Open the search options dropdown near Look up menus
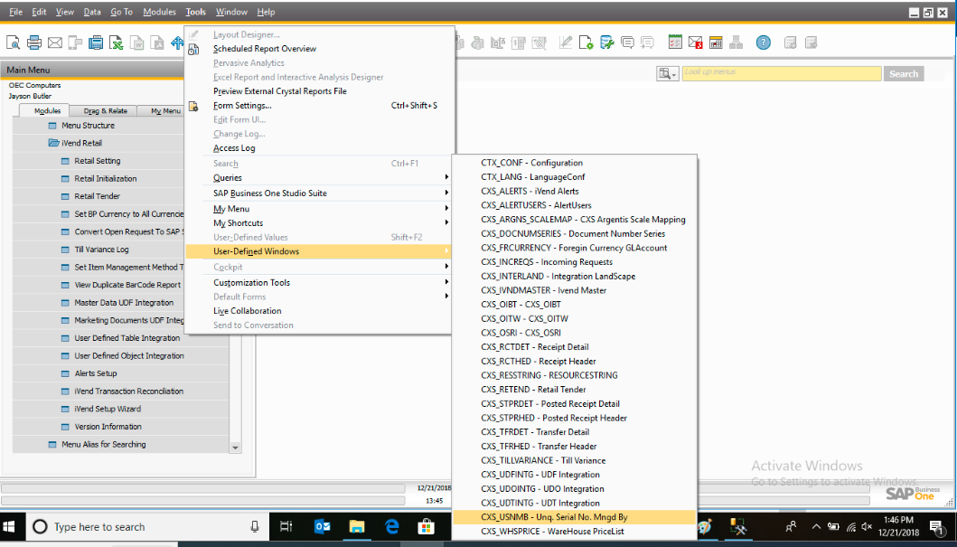Image resolution: width=957 pixels, height=547 pixels. 667,74
